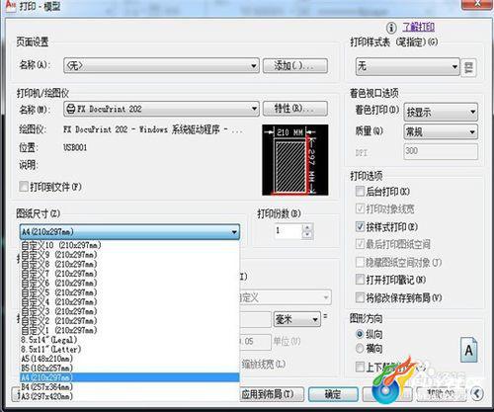Open the plot style table editor icon
Viewport: 494px width, 412px height.
(468, 67)
